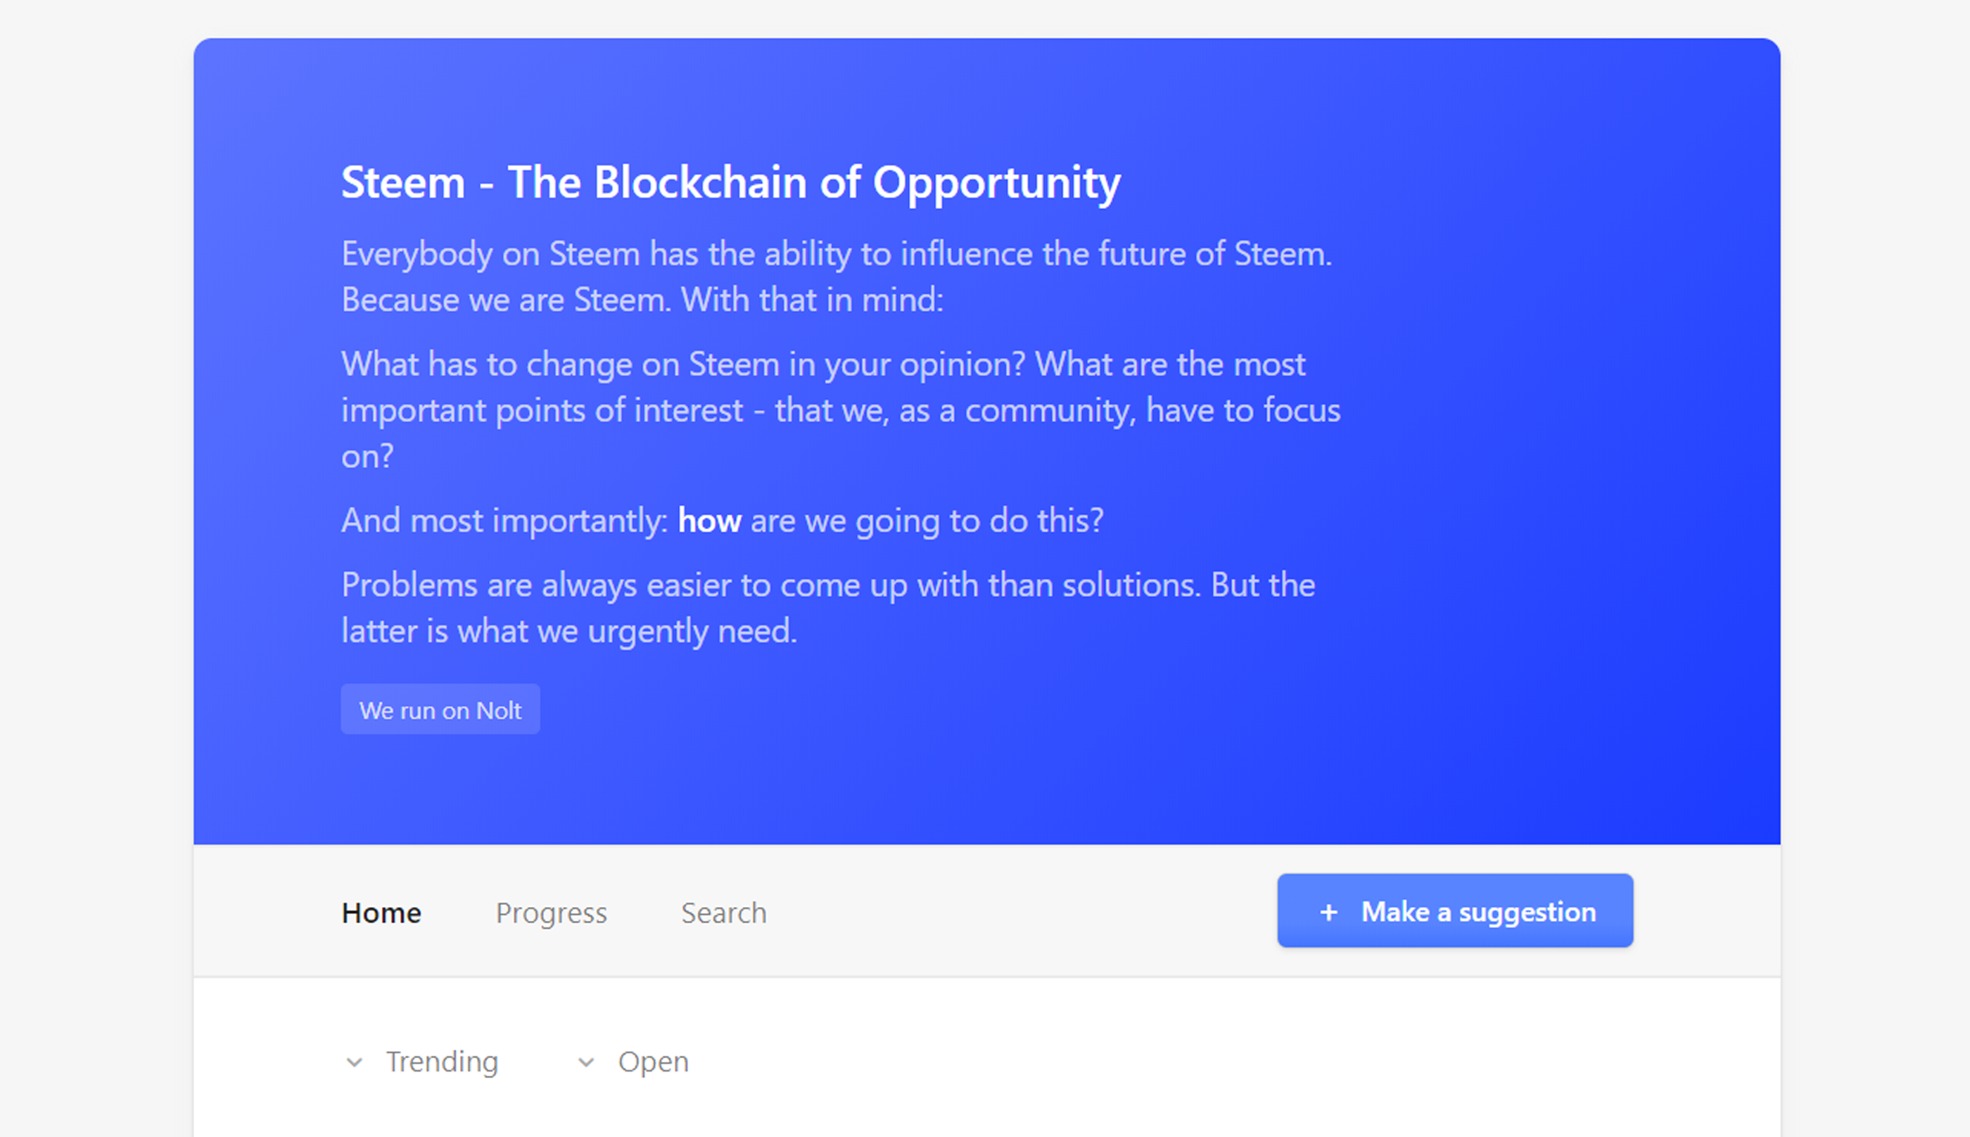
Task: Click the paragraph starting Problems are always easier
Action: pyautogui.click(x=827, y=607)
